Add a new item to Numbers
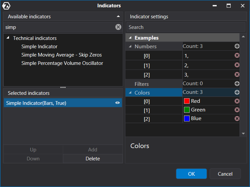 pos(237,46)
